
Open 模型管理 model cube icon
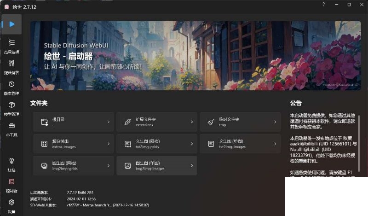point(11,105)
